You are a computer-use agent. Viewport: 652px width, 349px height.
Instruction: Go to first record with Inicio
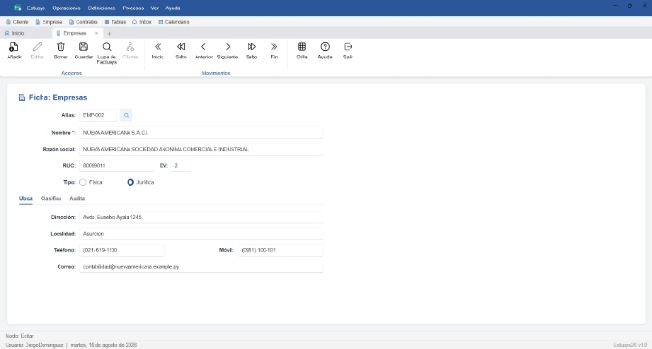click(158, 47)
